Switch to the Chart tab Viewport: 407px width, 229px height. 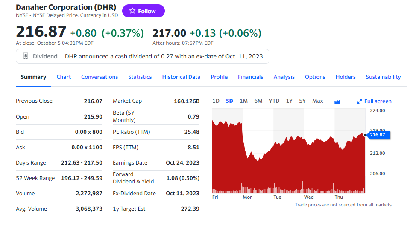click(64, 77)
